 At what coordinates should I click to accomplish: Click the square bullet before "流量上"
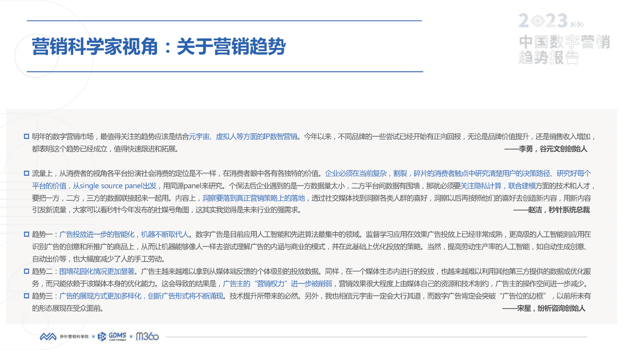tap(26, 173)
